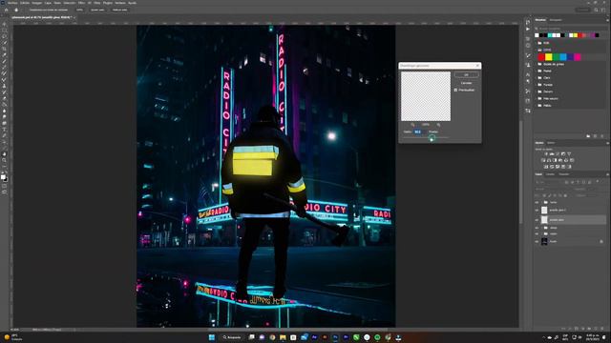
Task: Open the Ventana menu
Action: [x=120, y=3]
